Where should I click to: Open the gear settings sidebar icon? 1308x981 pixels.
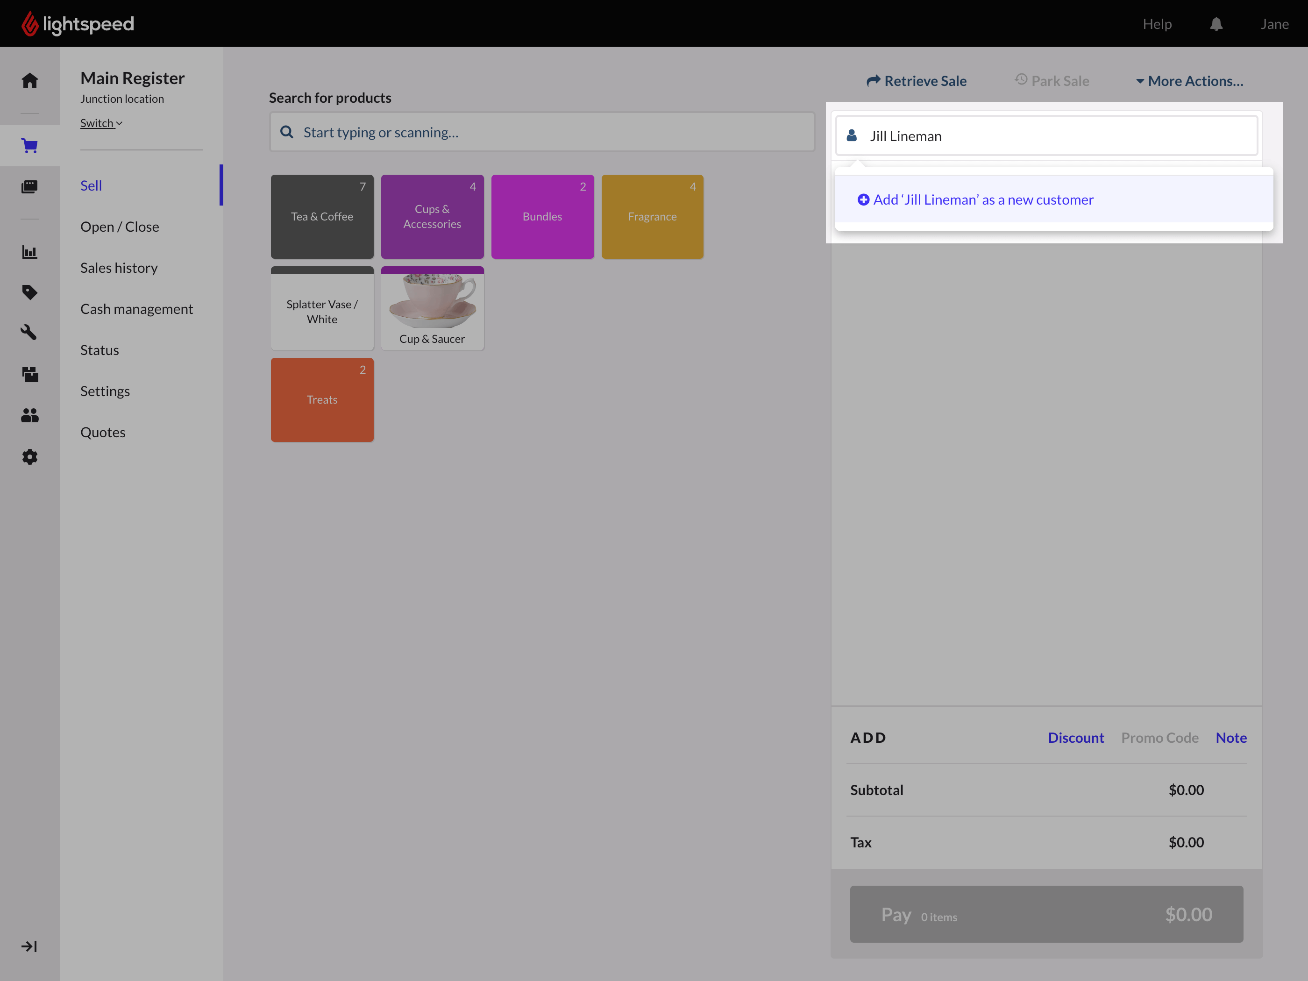click(x=29, y=456)
